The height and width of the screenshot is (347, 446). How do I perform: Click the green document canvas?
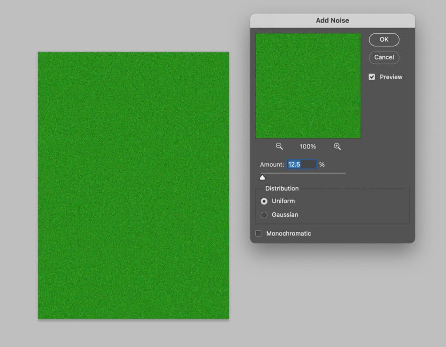pos(133,185)
